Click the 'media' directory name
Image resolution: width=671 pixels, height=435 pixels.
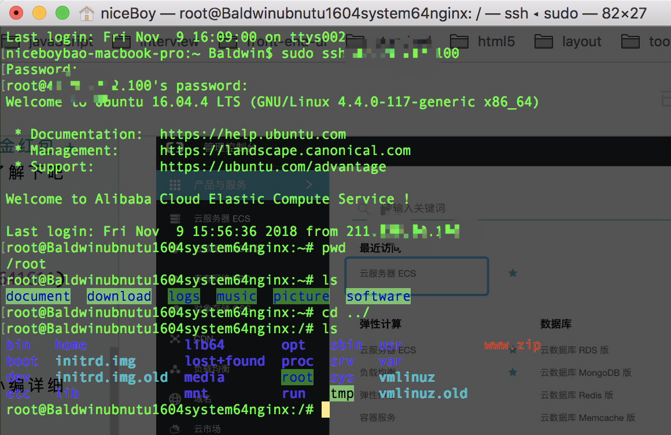click(205, 377)
